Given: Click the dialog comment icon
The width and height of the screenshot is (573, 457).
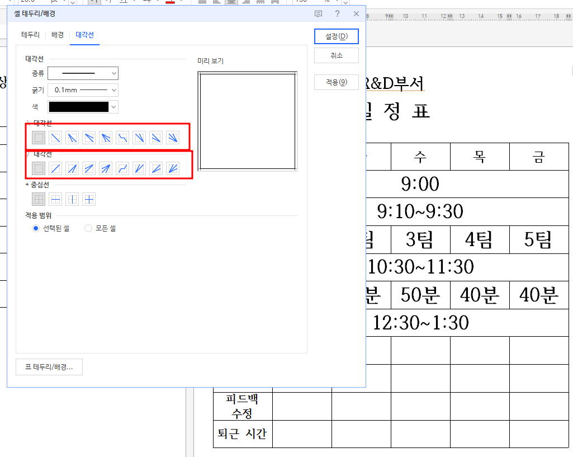Looking at the screenshot, I should [318, 14].
